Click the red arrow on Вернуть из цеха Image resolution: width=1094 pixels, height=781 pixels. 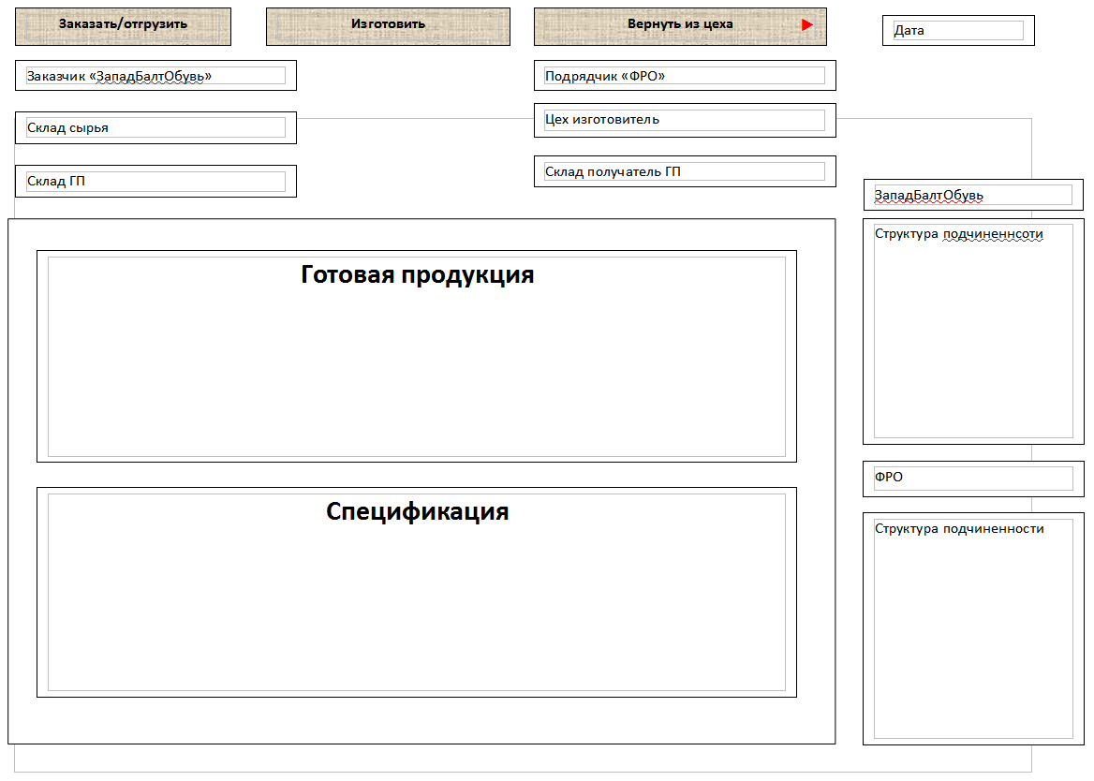click(x=807, y=25)
